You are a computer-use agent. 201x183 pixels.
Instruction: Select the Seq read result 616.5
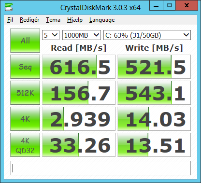[x=79, y=67]
